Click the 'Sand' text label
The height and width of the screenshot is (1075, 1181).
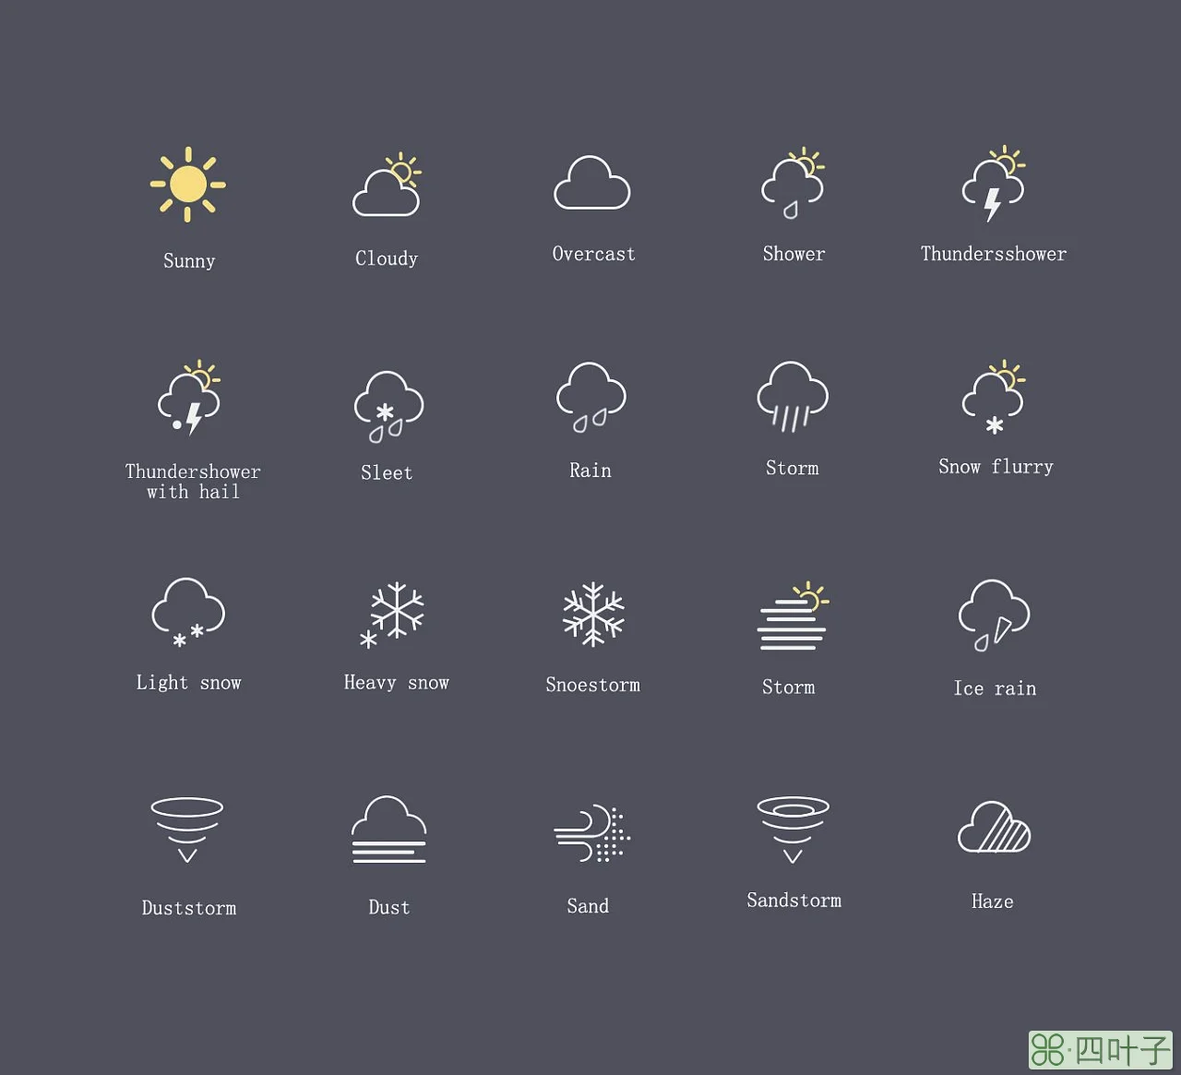tap(588, 906)
